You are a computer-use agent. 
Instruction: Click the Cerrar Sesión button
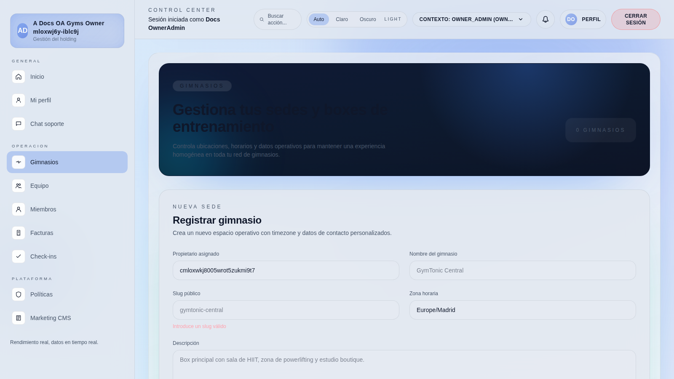tap(635, 19)
